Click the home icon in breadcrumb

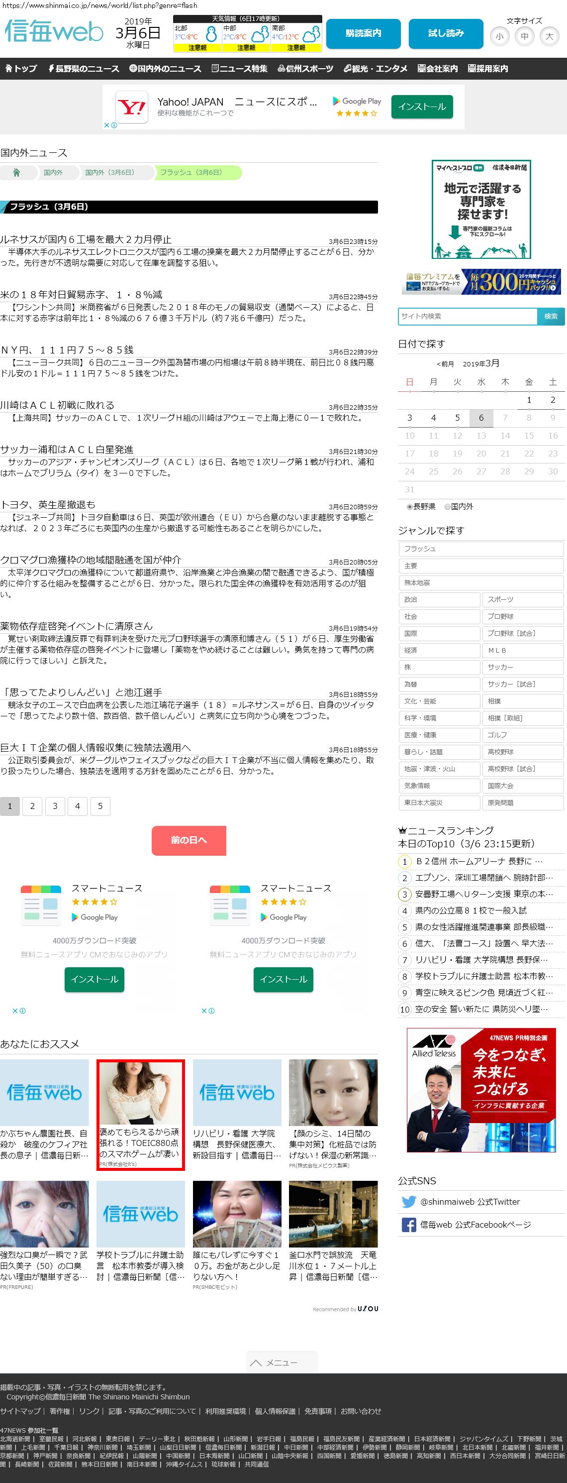17,173
